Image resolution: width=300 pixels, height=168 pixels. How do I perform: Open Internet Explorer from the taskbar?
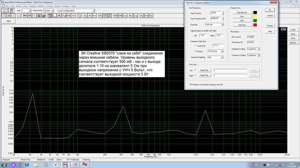click(x=27, y=165)
